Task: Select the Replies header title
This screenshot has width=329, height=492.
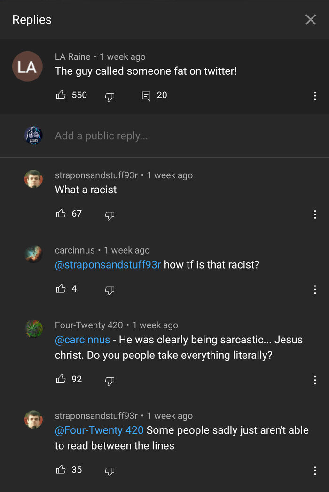Action: click(31, 20)
